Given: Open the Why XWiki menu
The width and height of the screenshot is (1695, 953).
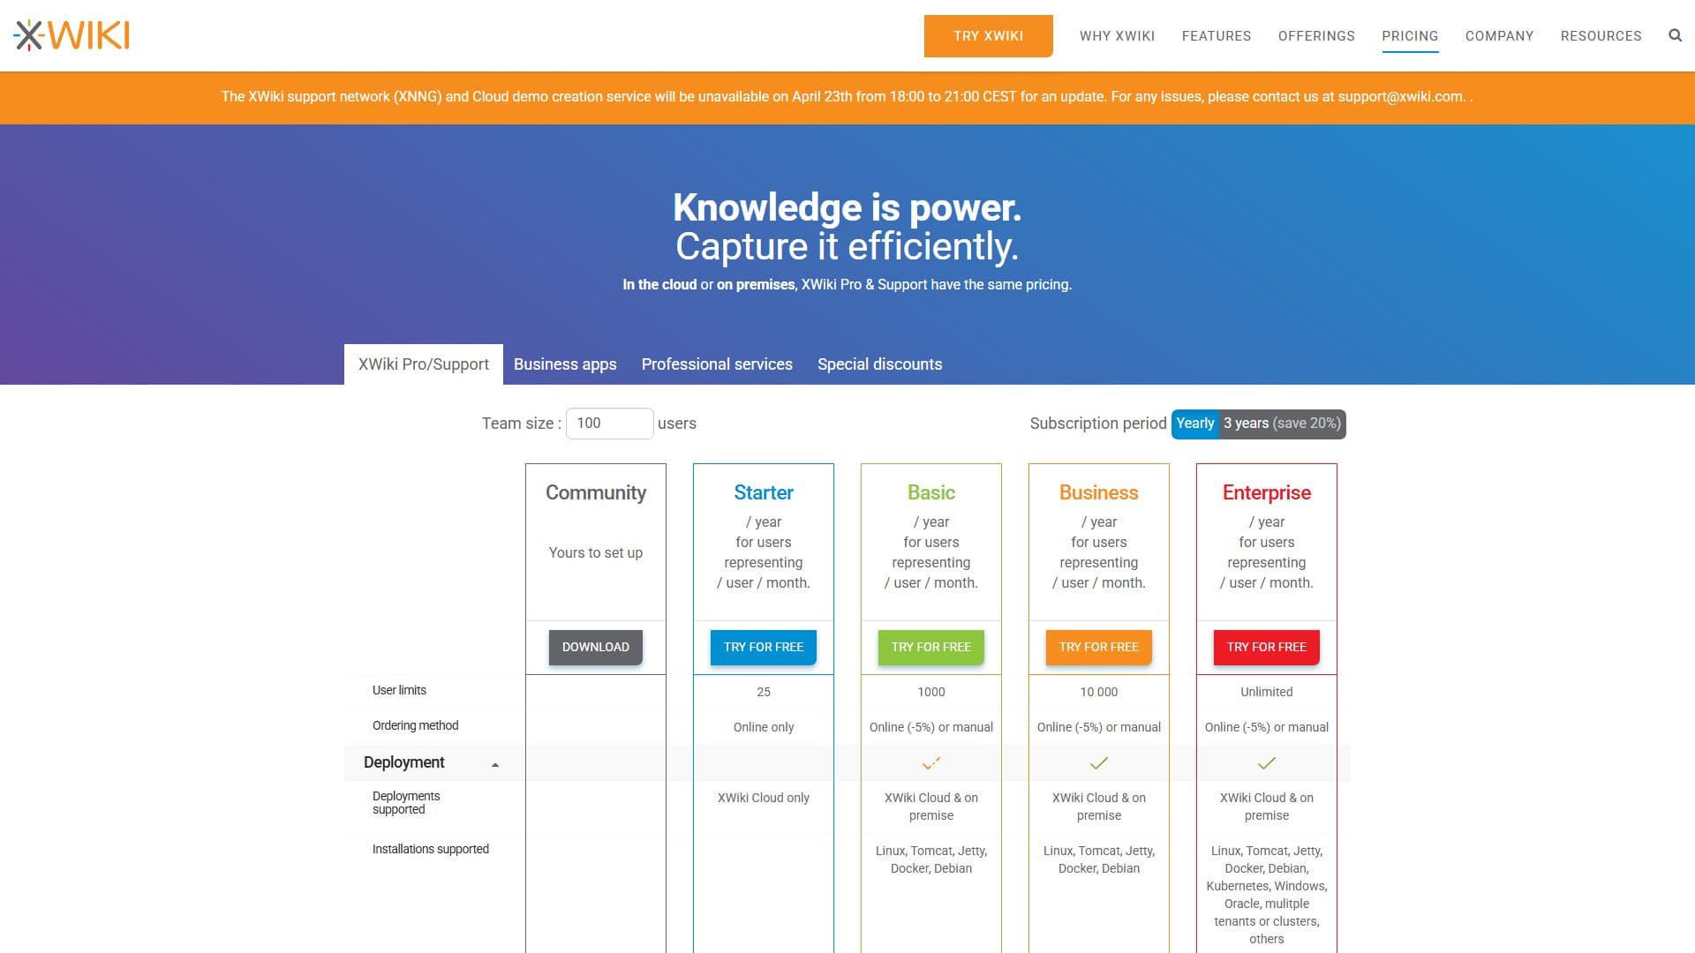Looking at the screenshot, I should click(x=1117, y=36).
